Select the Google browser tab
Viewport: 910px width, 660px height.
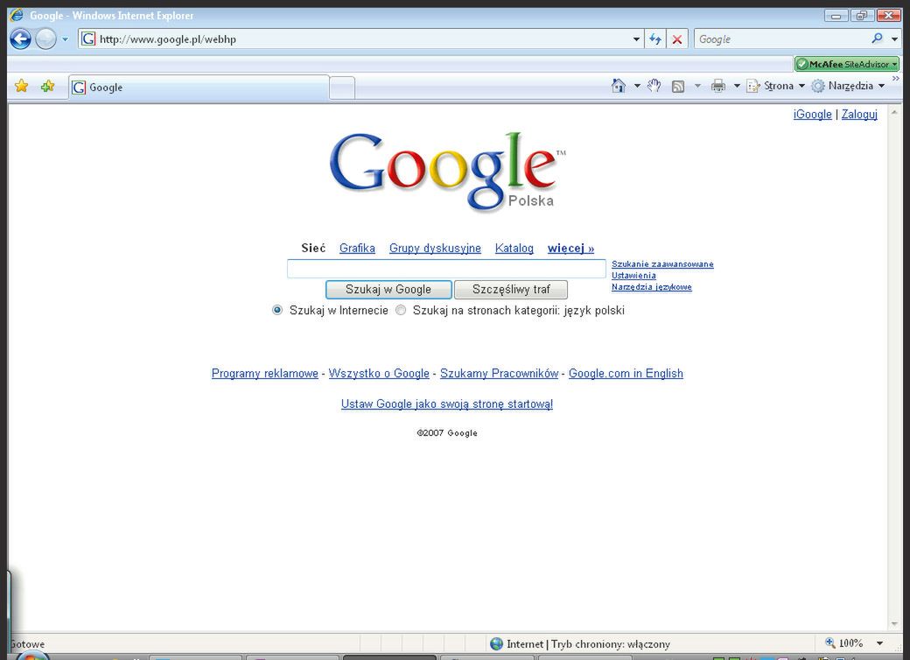pos(199,88)
